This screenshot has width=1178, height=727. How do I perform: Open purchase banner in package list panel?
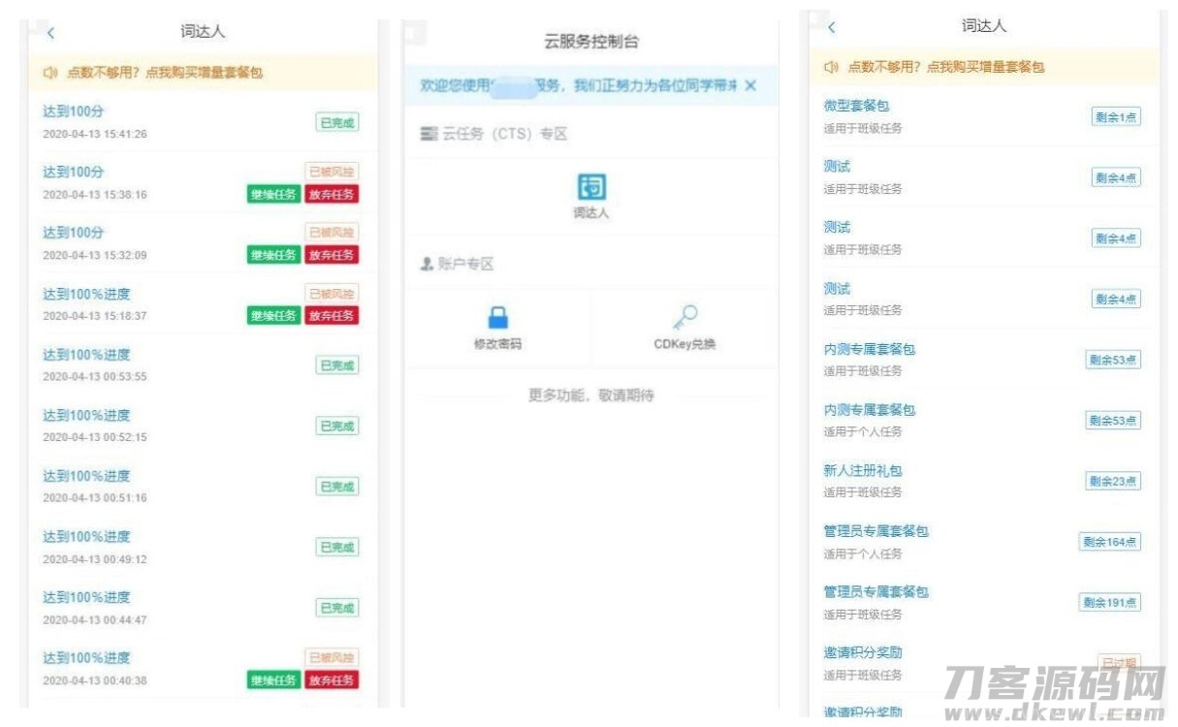984,67
